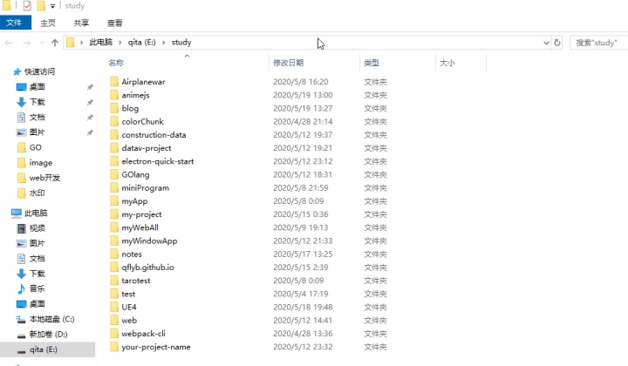Select 本地磁盘 (C:) drive in sidebar

click(x=51, y=319)
